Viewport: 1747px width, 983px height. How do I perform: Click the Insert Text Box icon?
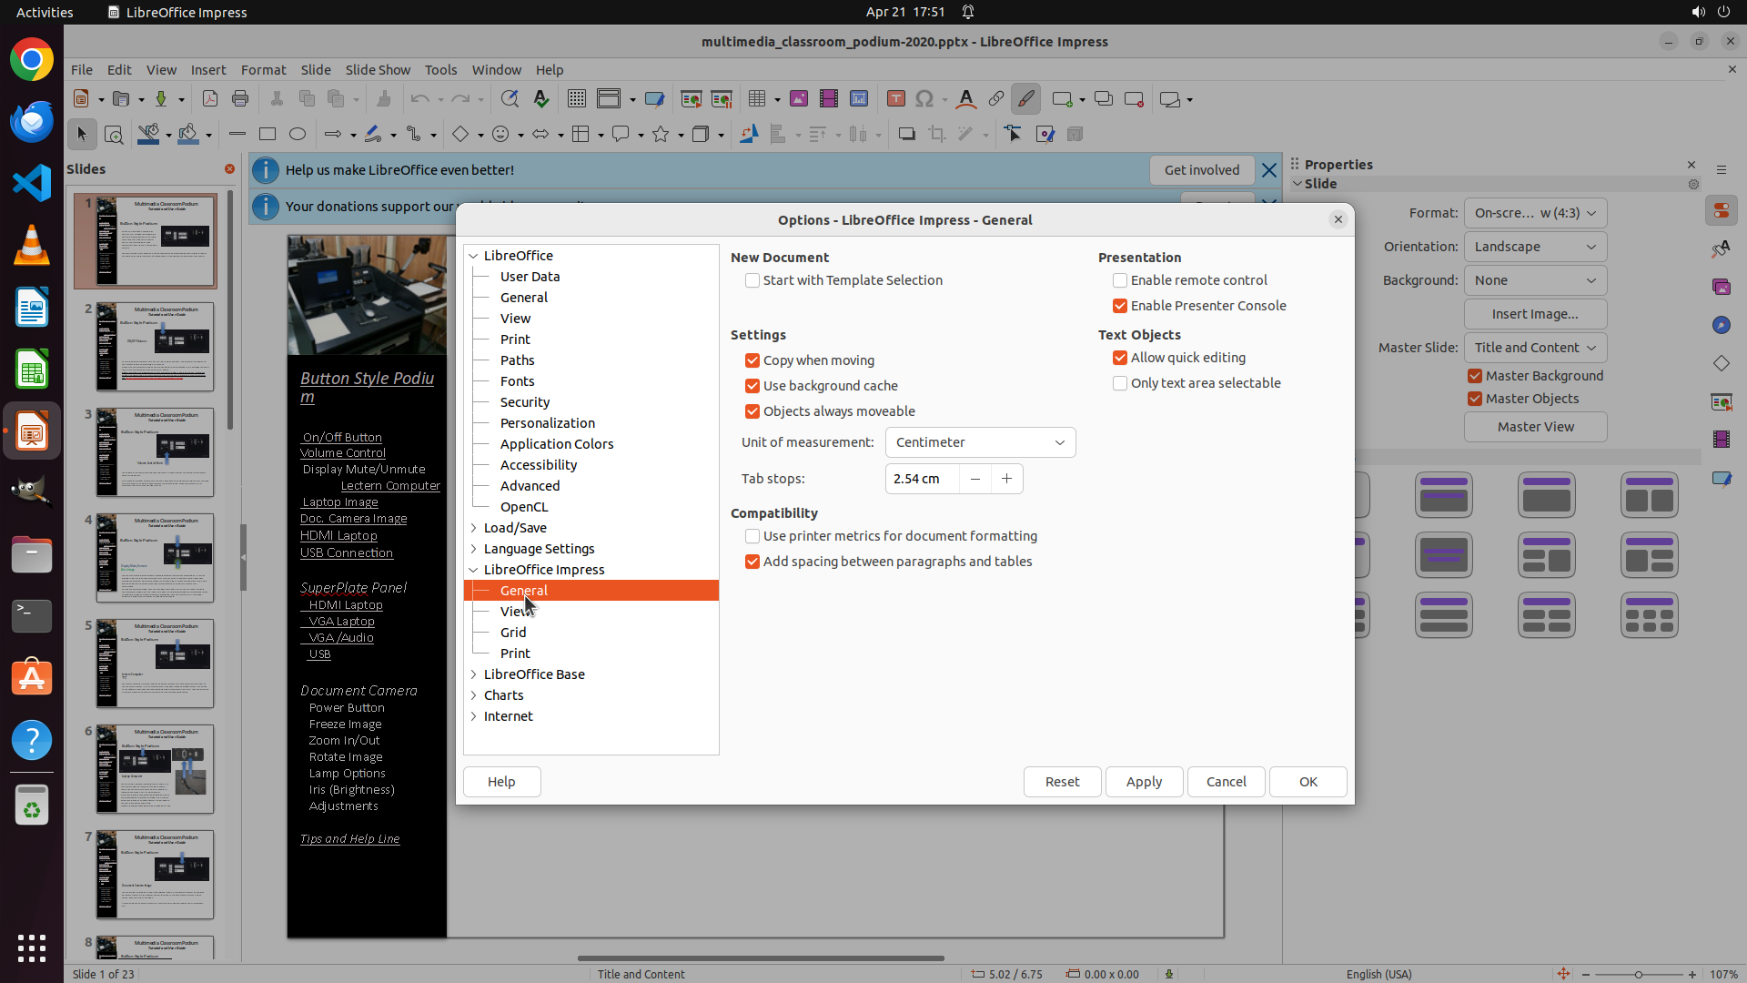[895, 99]
